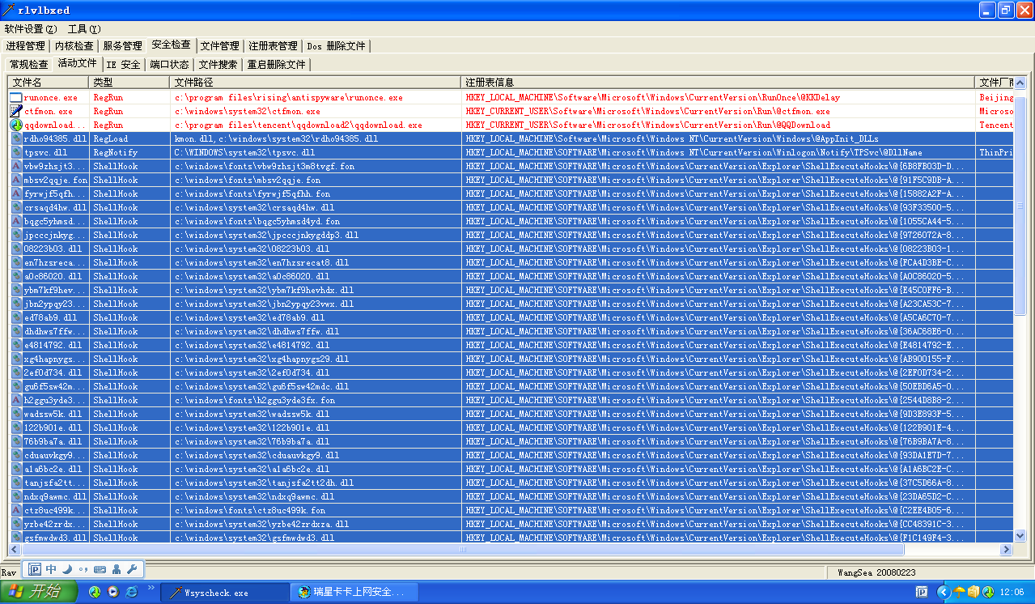Image resolution: width=1035 pixels, height=604 pixels.
Task: Click the tpsvc.dll file icon
Action: coord(16,152)
